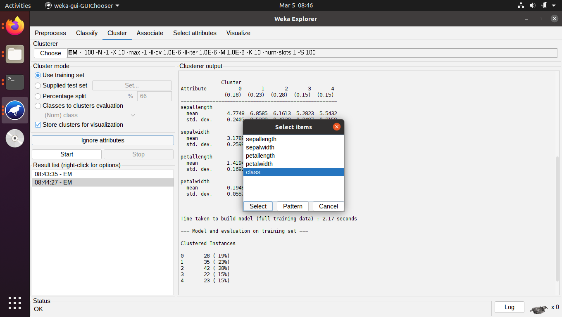Open the volume indicator
Screen dimensions: 562x317
pyautogui.click(x=532, y=5)
